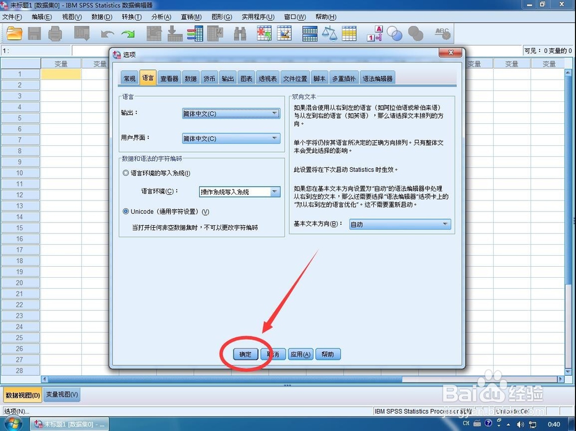576x431 pixels.
Task: Open the 文件(F) menu
Action: pos(12,17)
